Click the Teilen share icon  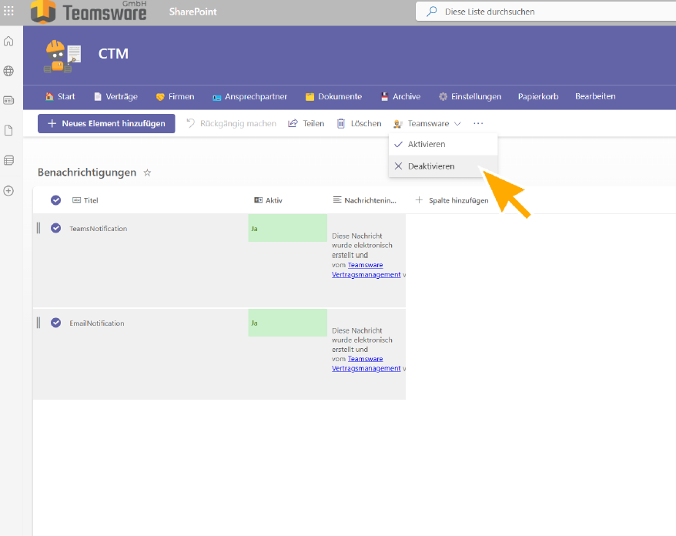[293, 123]
